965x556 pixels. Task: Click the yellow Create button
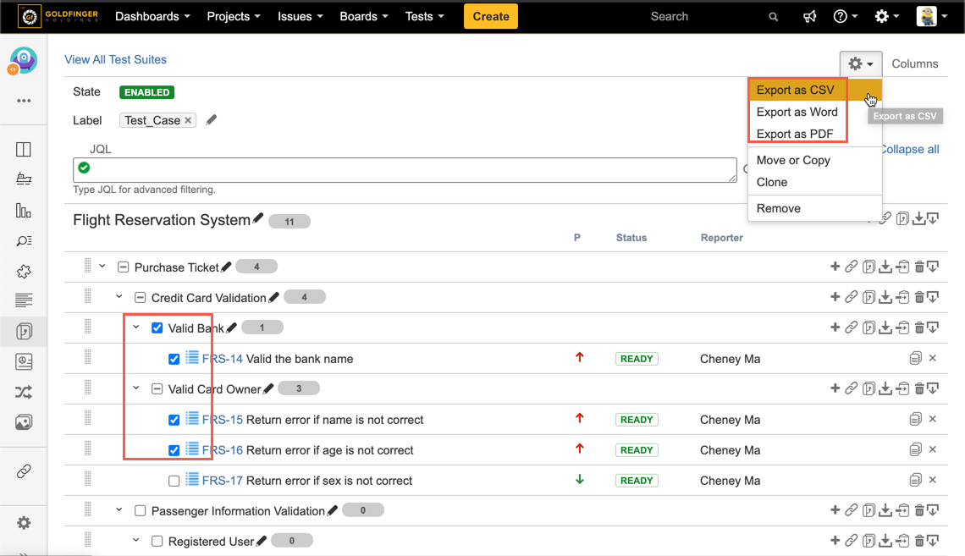491,17
